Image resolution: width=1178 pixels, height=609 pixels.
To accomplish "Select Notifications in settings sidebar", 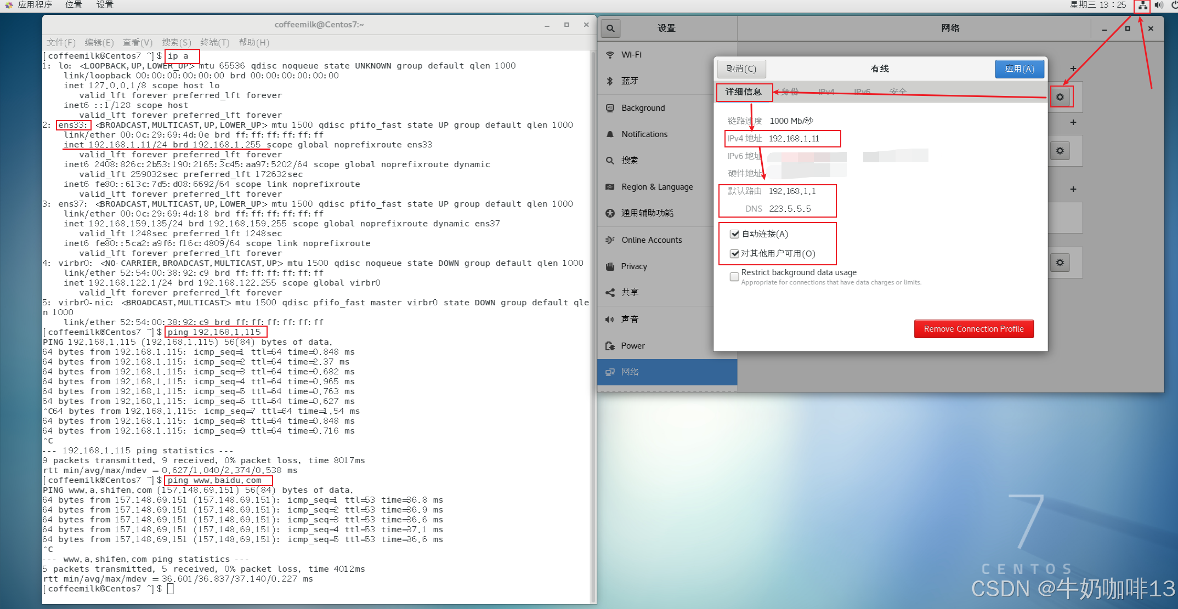I will click(644, 134).
